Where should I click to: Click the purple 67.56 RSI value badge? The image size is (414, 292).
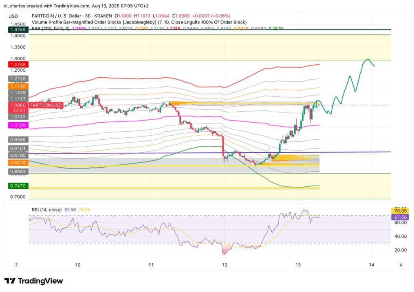click(400, 217)
